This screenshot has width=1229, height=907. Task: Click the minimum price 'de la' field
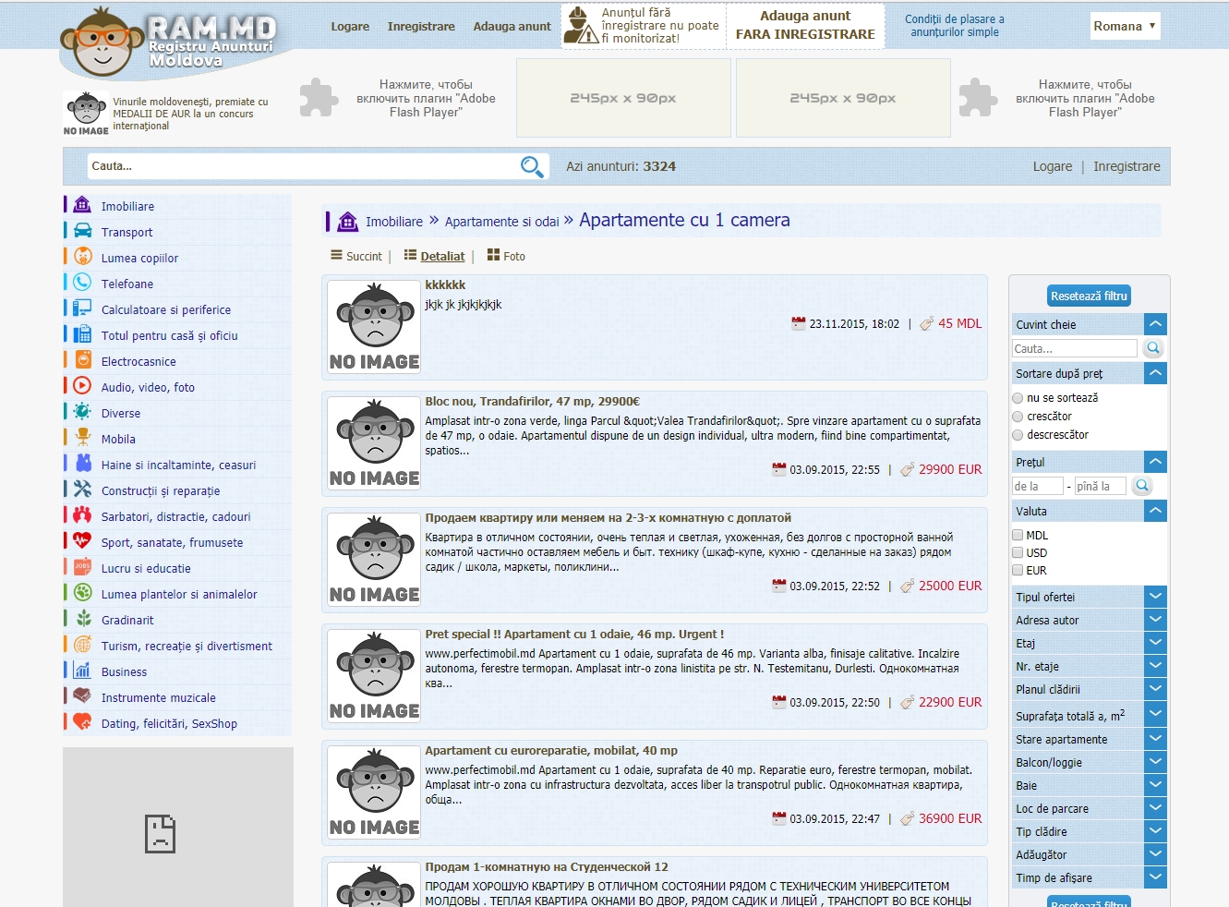point(1037,486)
